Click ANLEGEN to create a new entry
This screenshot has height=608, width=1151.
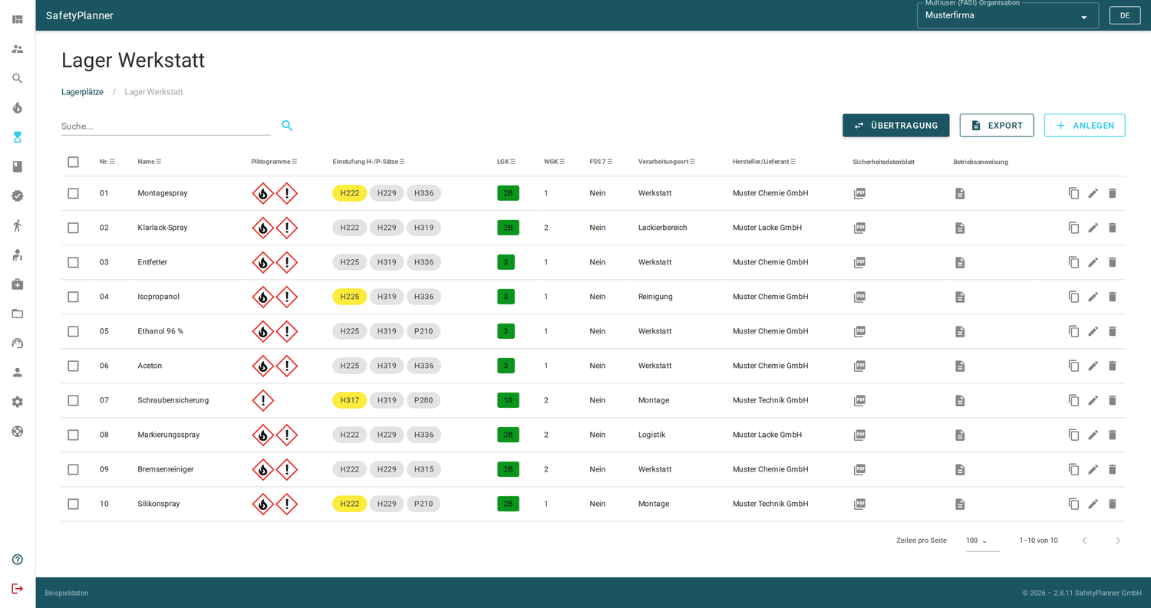(x=1084, y=126)
